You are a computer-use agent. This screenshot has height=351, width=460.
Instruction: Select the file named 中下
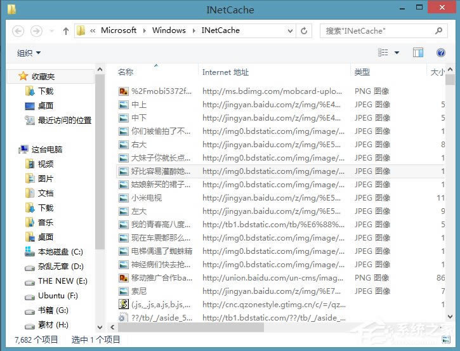[139, 118]
